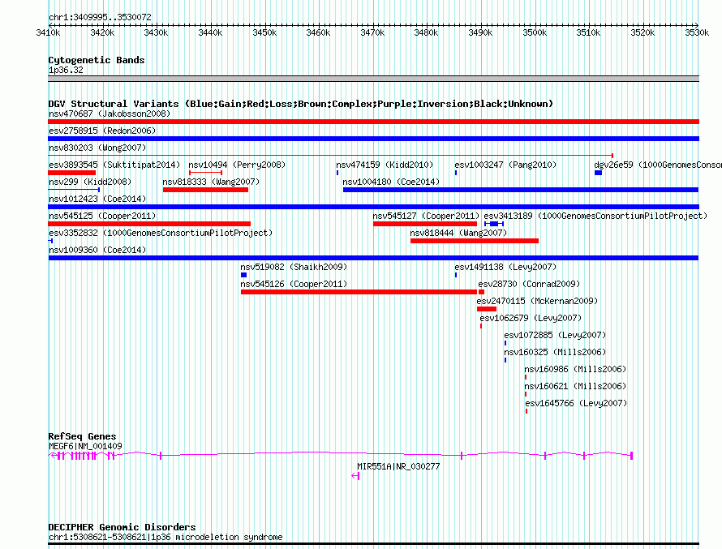Click the MIR551A|NR_030277 gene label

(398, 466)
